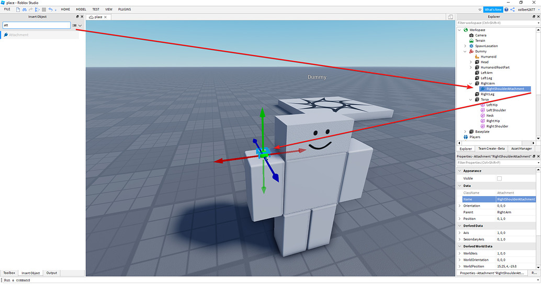Select Terrain in the Explorer
Viewport: 541px width, 292px height.
[480, 41]
